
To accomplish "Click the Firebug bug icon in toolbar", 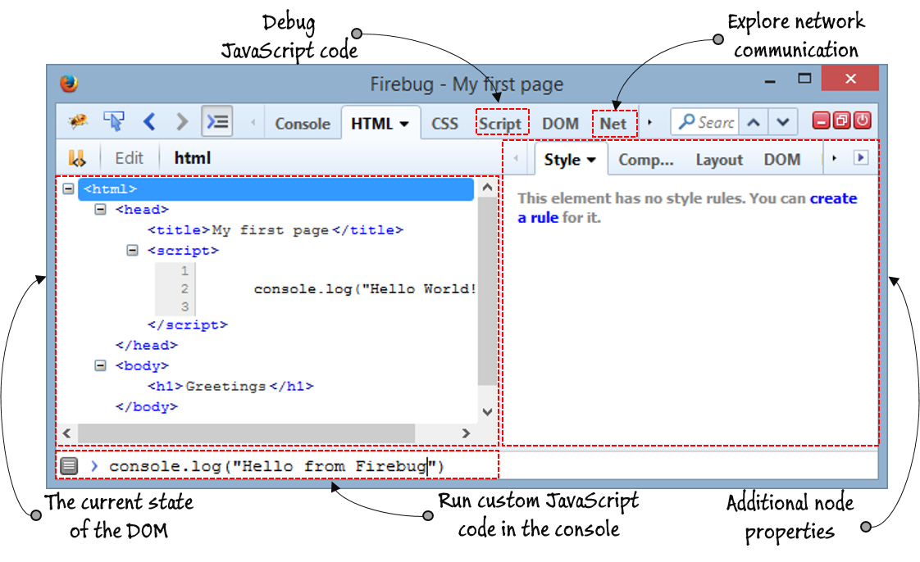I will [x=78, y=122].
